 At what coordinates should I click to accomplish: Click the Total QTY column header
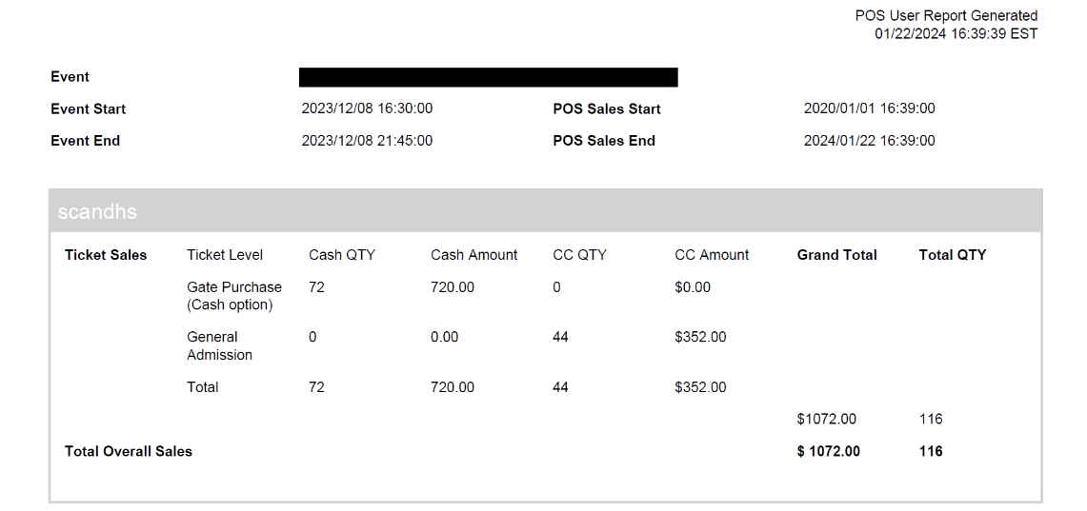point(952,255)
